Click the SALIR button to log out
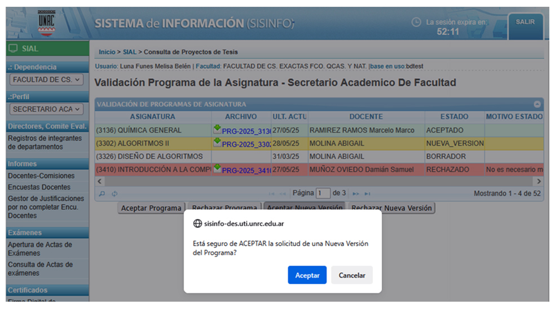555x309 pixels. coord(525,22)
